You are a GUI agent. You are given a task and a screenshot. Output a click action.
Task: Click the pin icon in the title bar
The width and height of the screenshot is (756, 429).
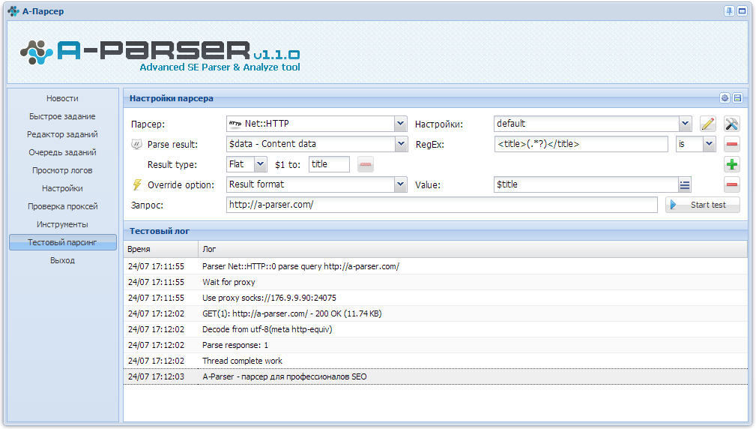[729, 11]
